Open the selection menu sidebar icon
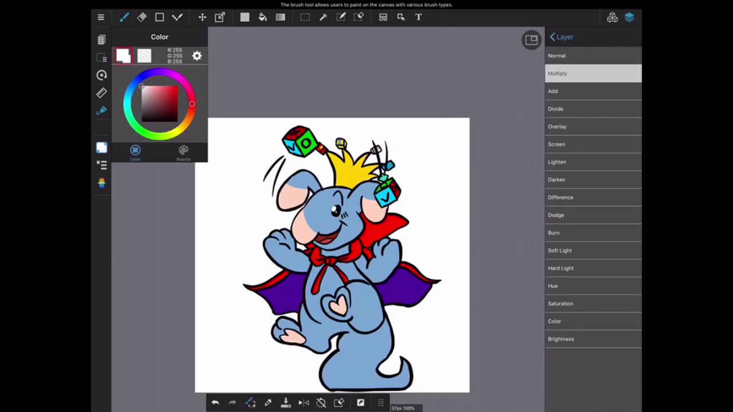Screen dimensions: 733x412 point(101,57)
